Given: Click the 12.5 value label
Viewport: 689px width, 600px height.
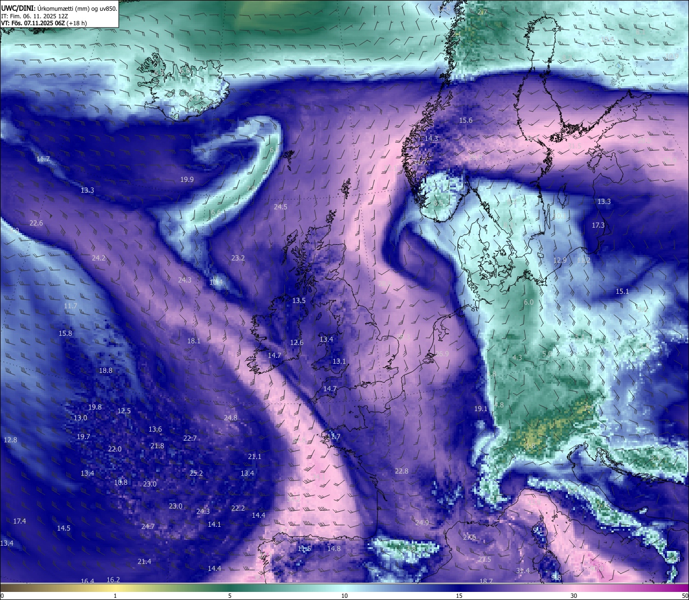Looking at the screenshot, I should pyautogui.click(x=124, y=411).
